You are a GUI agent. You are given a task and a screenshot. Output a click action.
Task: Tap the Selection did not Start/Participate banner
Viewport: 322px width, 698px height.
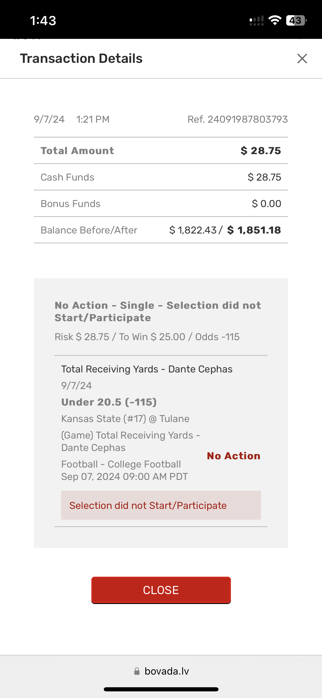coord(161,505)
